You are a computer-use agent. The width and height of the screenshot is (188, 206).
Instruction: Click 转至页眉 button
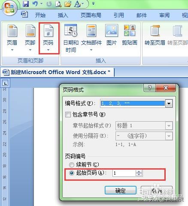(155, 35)
